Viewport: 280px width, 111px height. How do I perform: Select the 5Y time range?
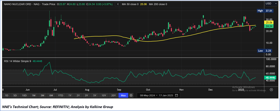click(95, 95)
